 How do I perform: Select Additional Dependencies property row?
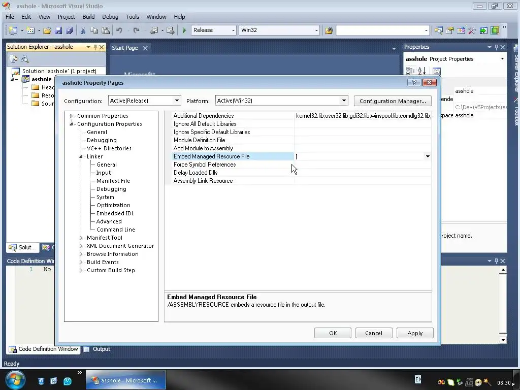click(x=301, y=116)
